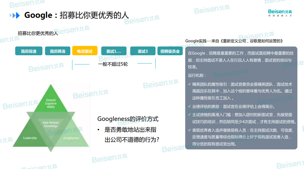Click the 招聘委员会 step box
The width and height of the screenshot is (304, 169).
170,51
